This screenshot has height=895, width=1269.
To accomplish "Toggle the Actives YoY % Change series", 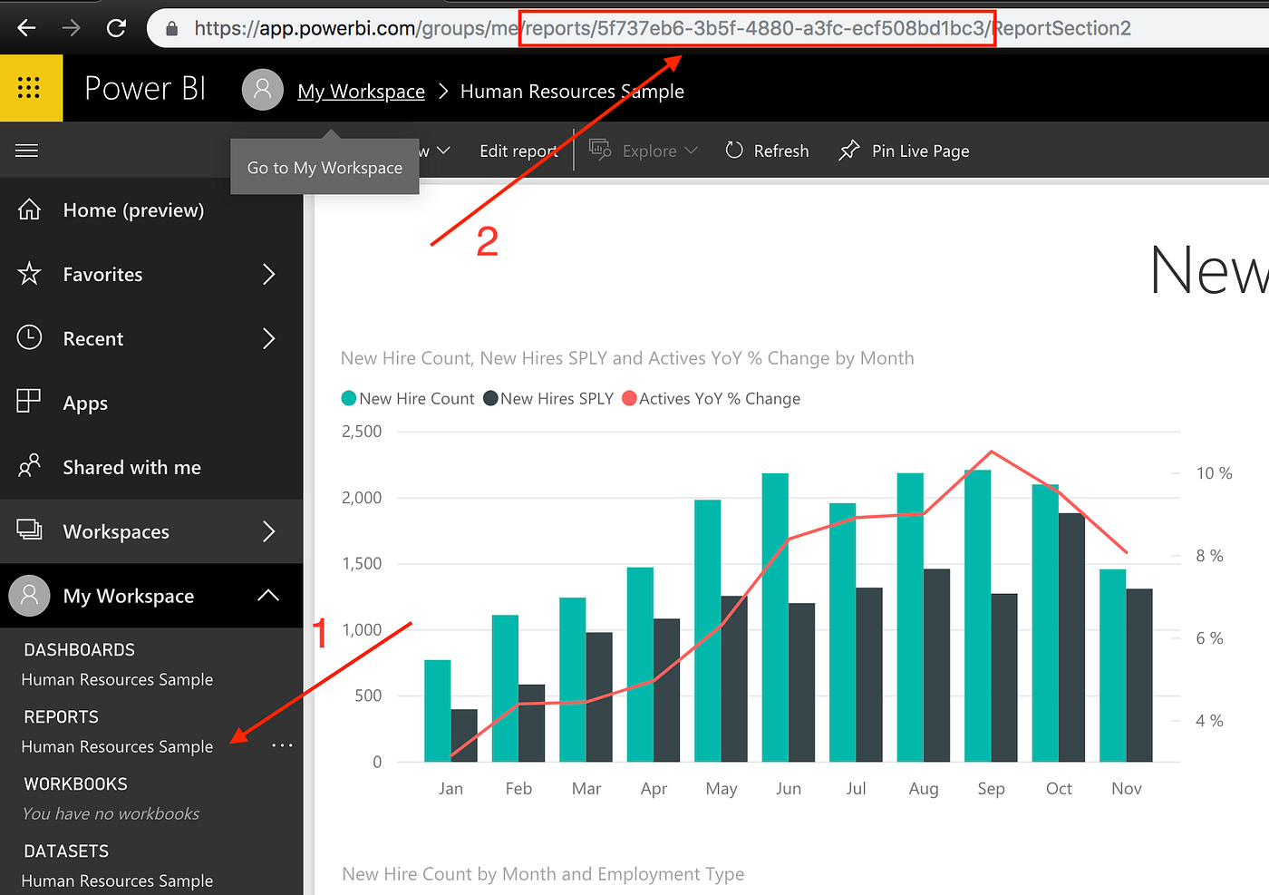I will tap(720, 398).
